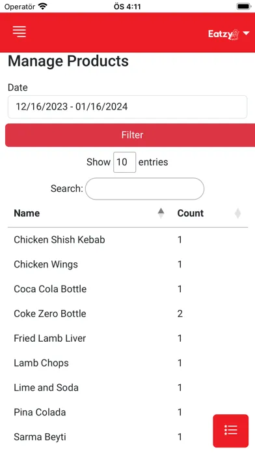Viewport: 255px width, 454px height.
Task: Select the Coke Zero Bottle row
Action: [127, 314]
